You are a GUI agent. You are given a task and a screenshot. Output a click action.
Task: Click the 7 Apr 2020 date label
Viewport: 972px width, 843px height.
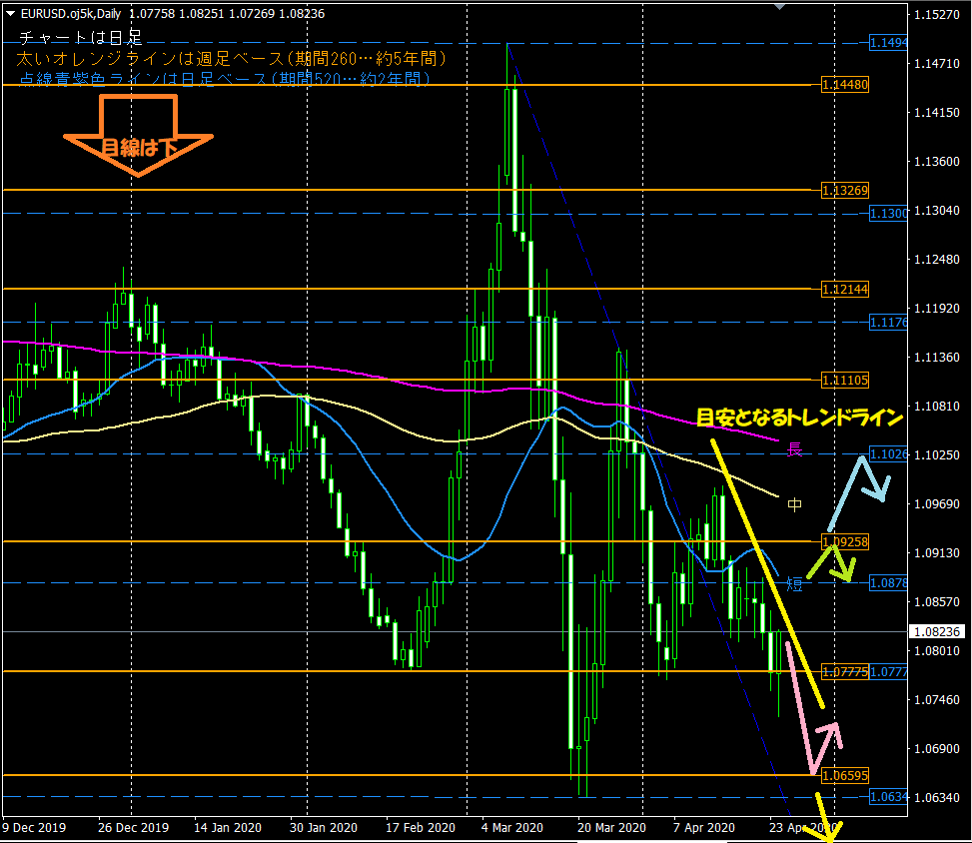click(x=704, y=827)
